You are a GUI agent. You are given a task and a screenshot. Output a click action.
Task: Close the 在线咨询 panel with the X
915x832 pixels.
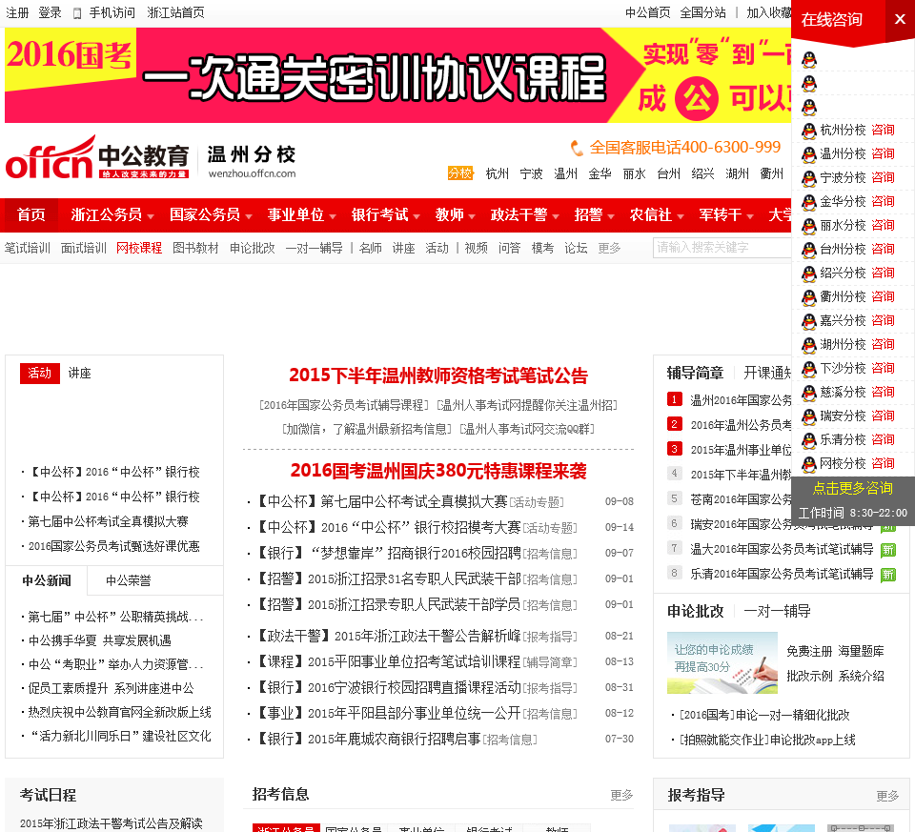pyautogui.click(x=900, y=19)
